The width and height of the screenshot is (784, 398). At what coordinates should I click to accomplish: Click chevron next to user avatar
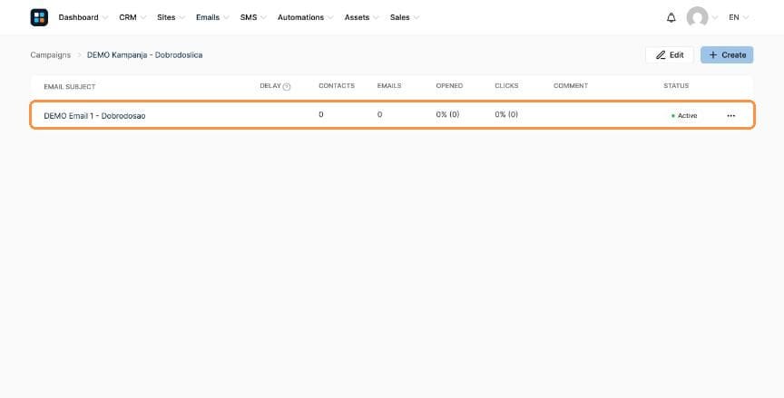[x=714, y=17]
